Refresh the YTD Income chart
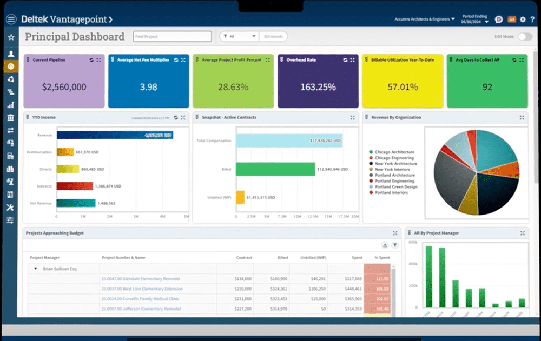 click(x=176, y=118)
